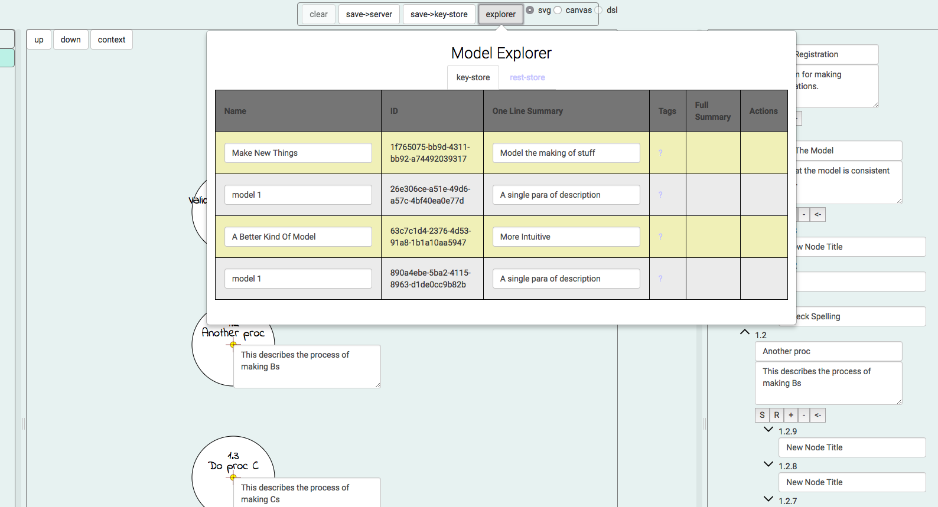The image size is (938, 507).
Task: Switch to the key-store tab
Action: click(473, 77)
